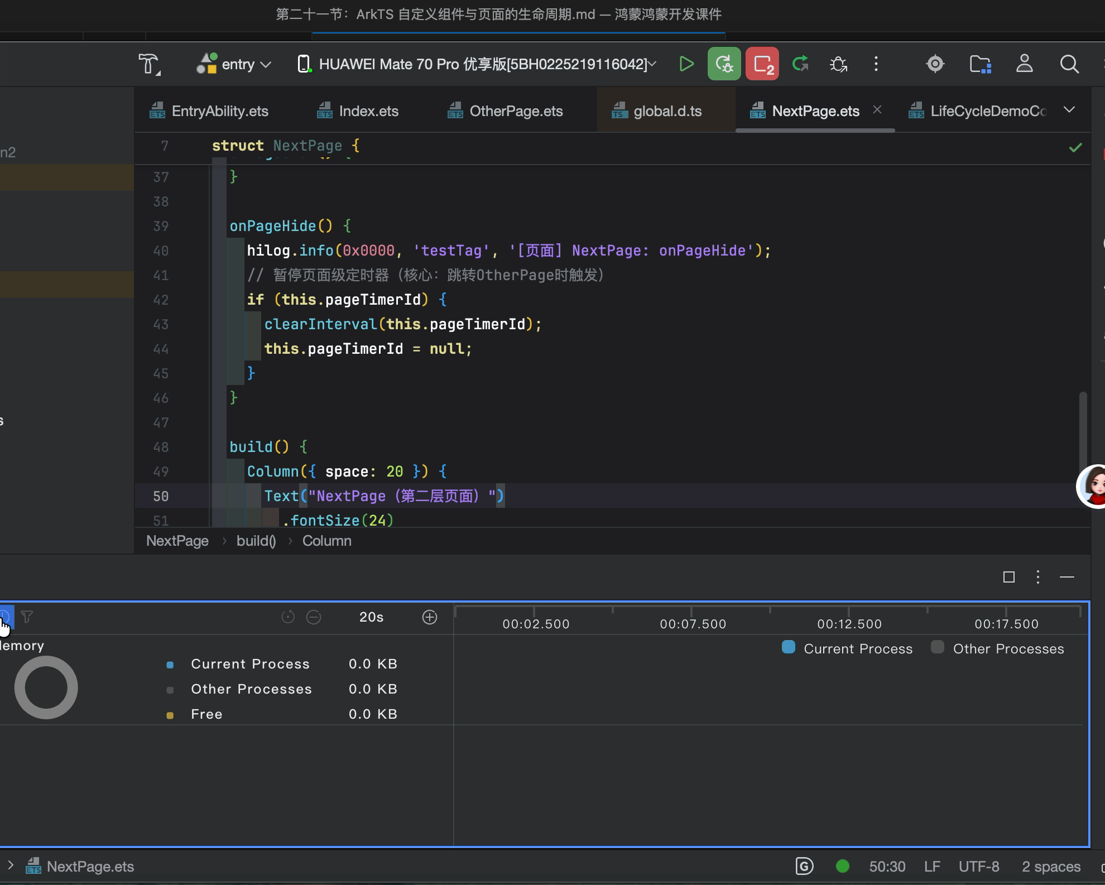
Task: Click the Debug bug icon in toolbar
Action: [838, 64]
